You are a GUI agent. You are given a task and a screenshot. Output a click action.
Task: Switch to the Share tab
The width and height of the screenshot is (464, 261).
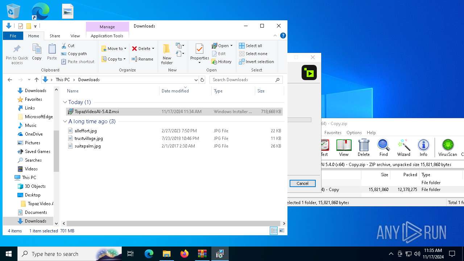pos(55,36)
